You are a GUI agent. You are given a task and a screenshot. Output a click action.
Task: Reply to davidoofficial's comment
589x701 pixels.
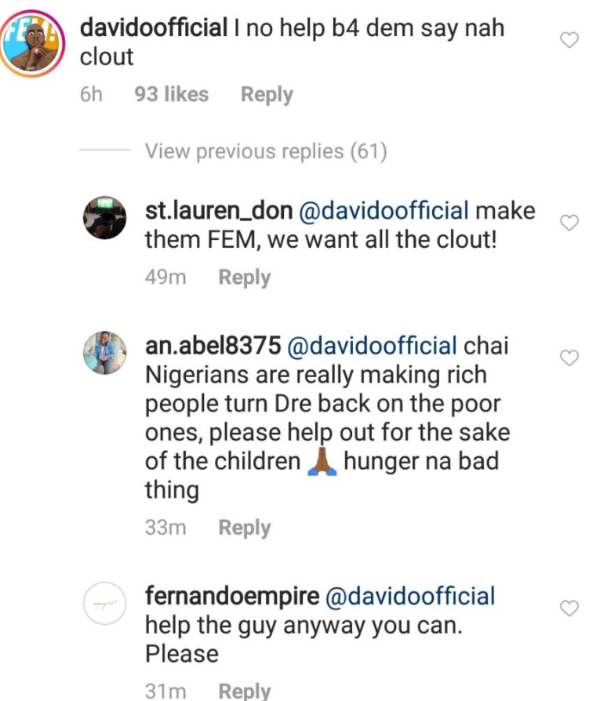coord(267,94)
